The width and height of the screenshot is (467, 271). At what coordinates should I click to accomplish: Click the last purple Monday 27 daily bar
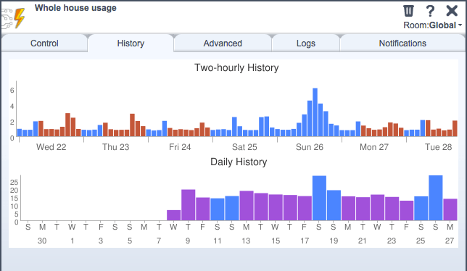click(450, 209)
